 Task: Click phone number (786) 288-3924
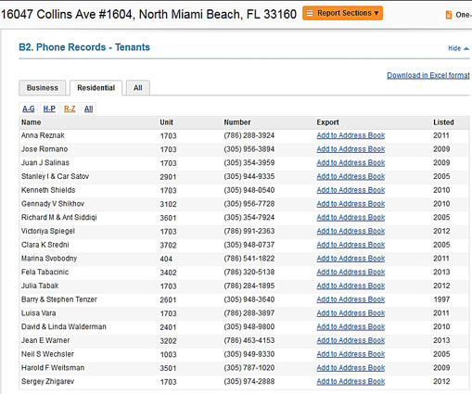249,135
